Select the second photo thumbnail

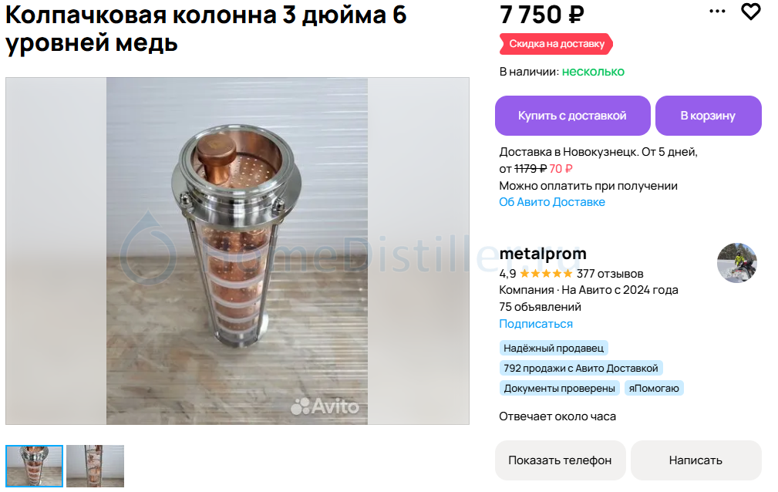click(96, 466)
